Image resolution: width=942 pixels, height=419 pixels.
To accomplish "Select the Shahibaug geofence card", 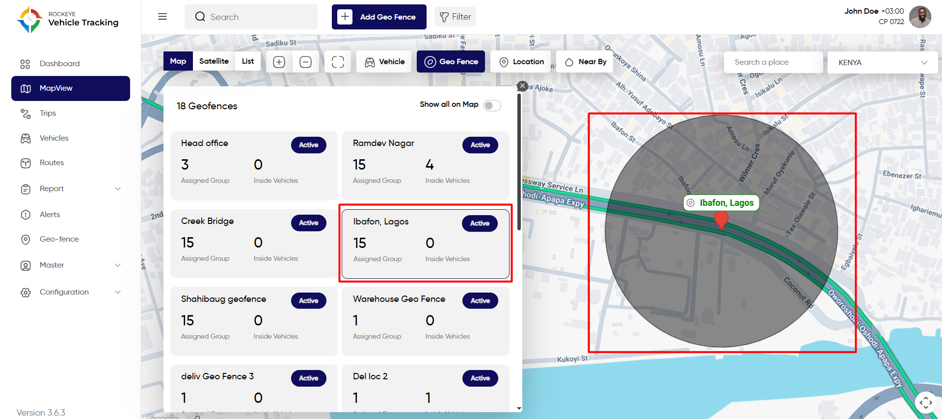I will pyautogui.click(x=254, y=321).
